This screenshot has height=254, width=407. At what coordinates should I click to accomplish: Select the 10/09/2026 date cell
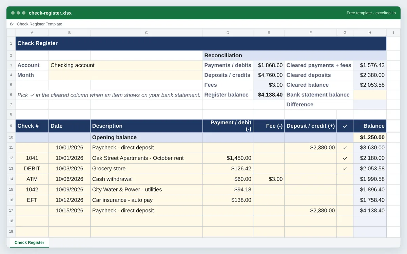click(70, 190)
